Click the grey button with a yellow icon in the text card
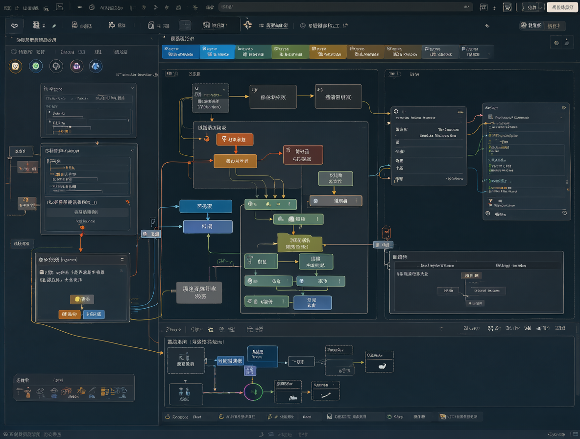 (x=82, y=299)
